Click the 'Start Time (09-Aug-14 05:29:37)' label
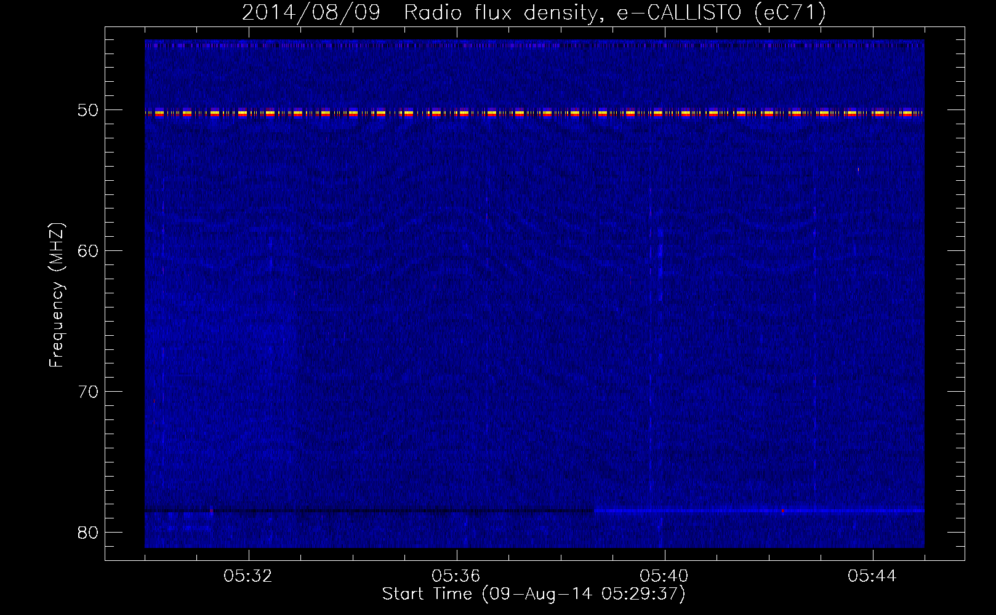996x615 pixels. (x=534, y=594)
